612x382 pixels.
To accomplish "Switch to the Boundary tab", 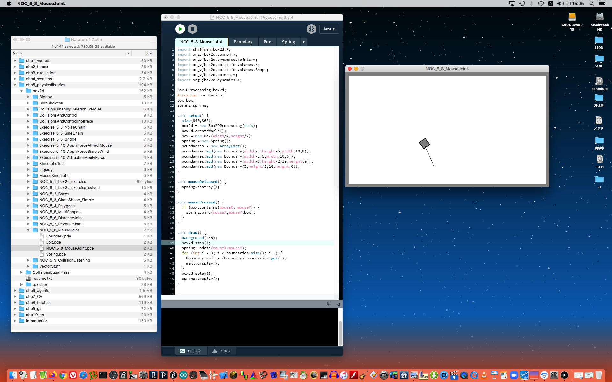I will [x=243, y=42].
